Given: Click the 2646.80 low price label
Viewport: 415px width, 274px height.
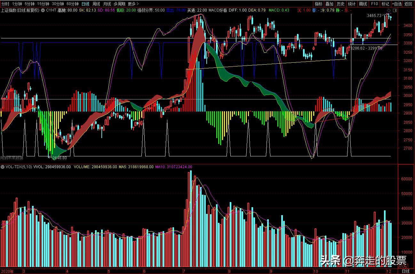Looking at the screenshot, I should 60,158.
